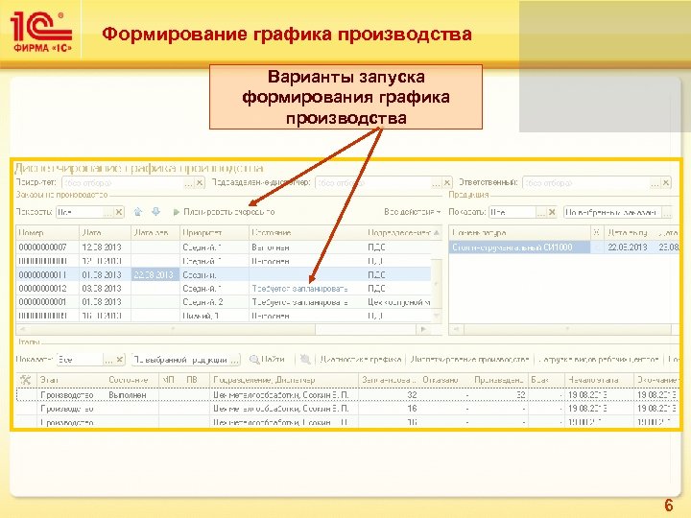This screenshot has width=691, height=518.
Task: Click stage row with Запланировано 32
Action: [348, 395]
